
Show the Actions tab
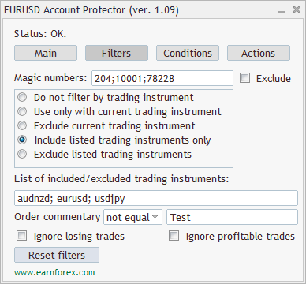coord(259,53)
